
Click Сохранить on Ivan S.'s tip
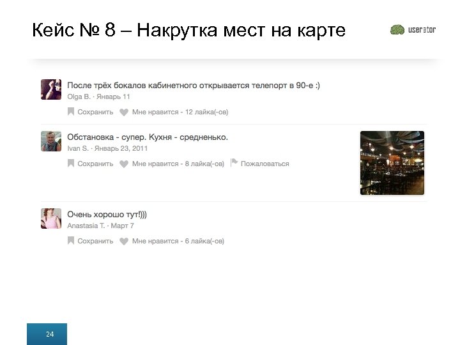click(95, 164)
